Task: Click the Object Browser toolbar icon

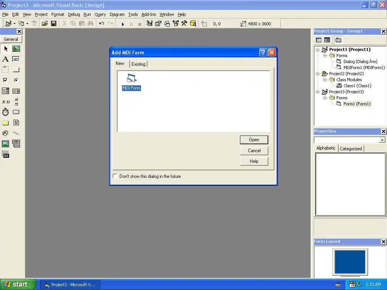Action: [x=175, y=24]
